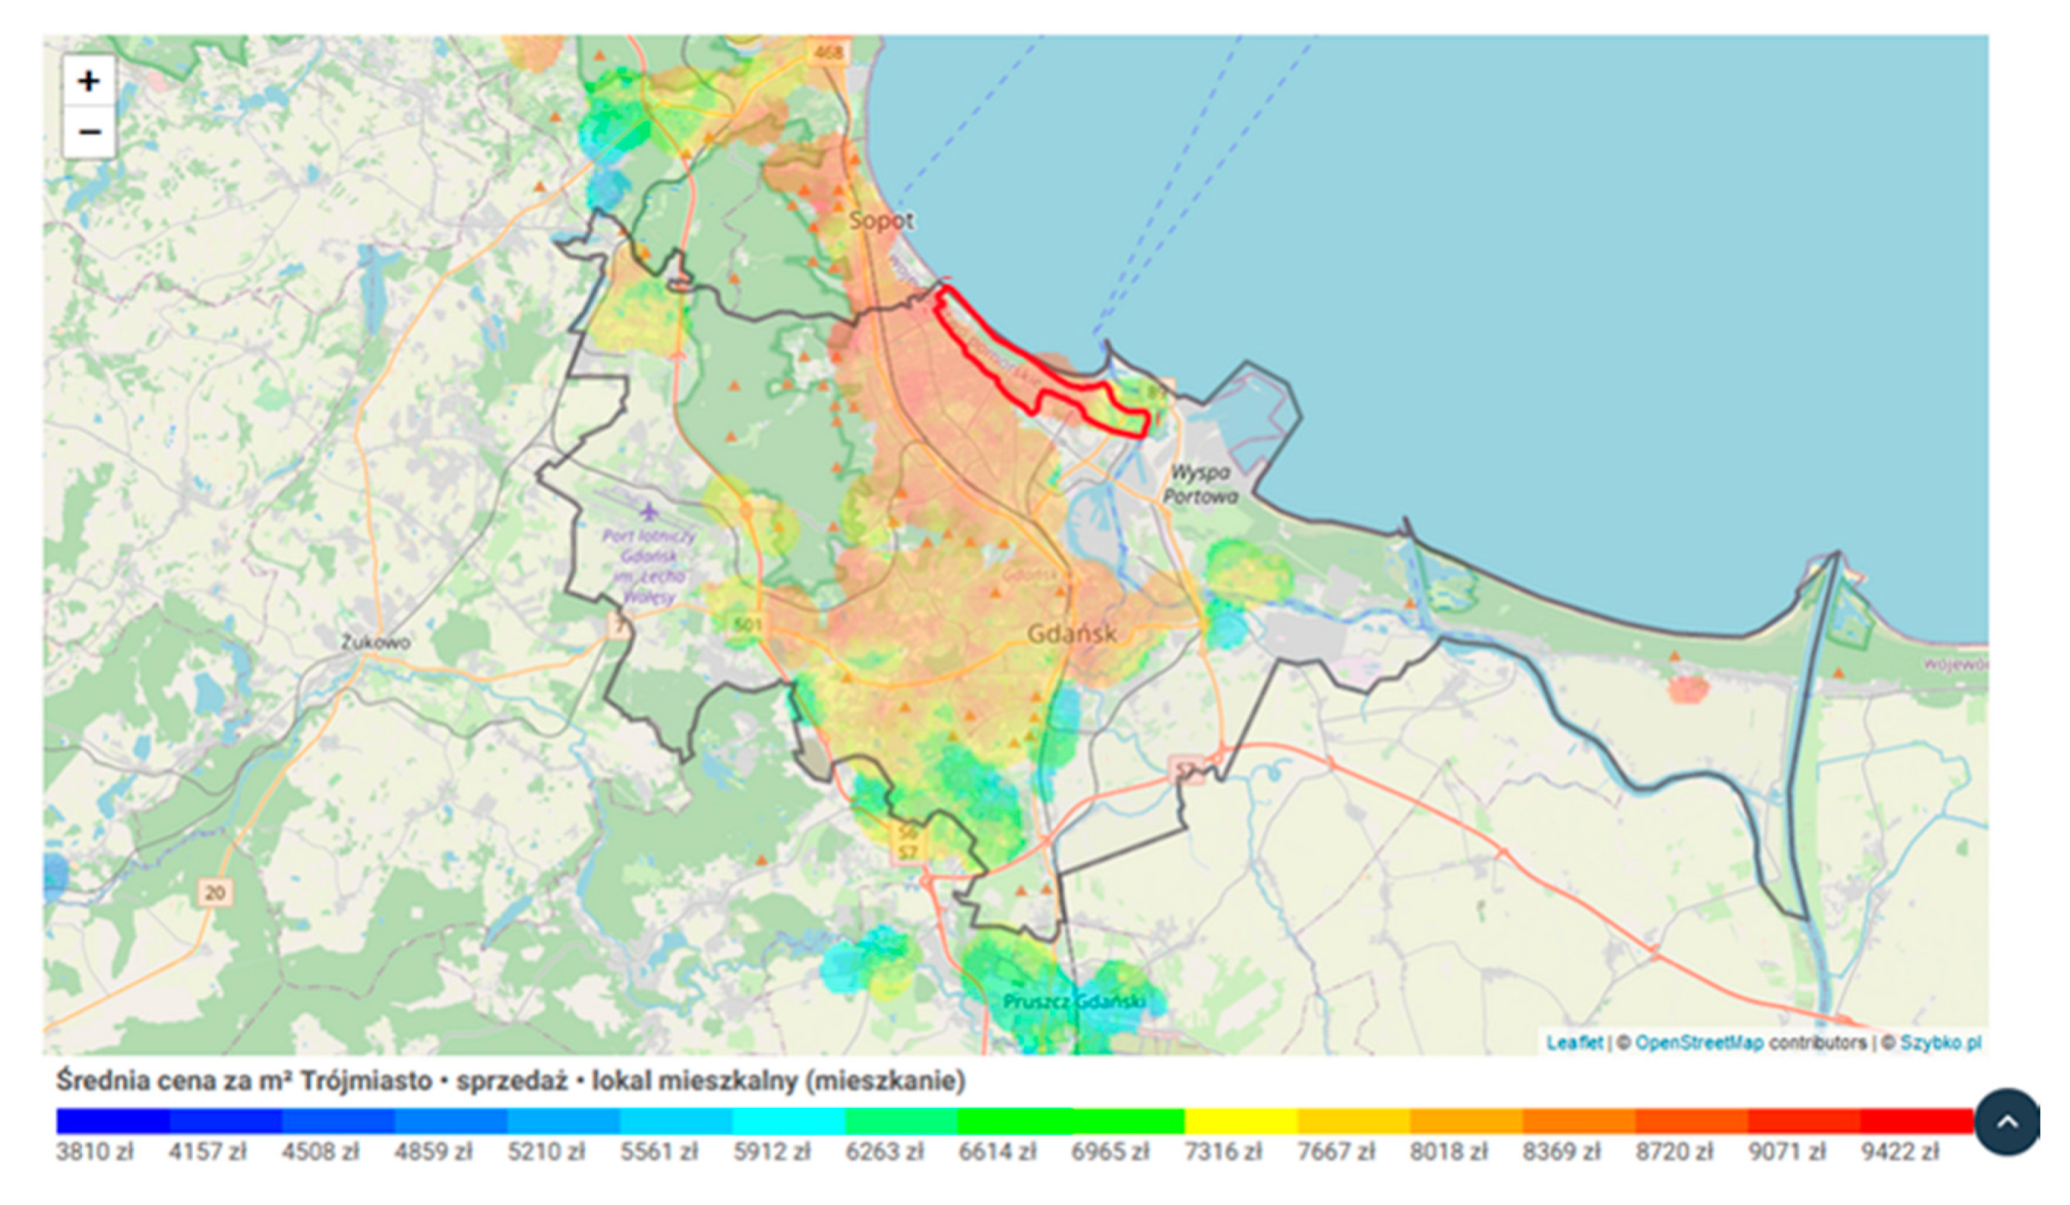Click the 6614 zł green legend swatch

coord(1014,1121)
